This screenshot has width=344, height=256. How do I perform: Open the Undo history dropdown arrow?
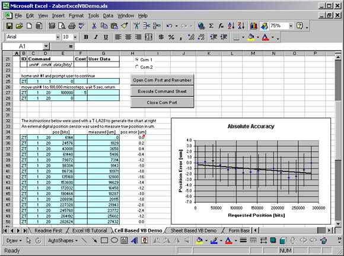click(176, 26)
